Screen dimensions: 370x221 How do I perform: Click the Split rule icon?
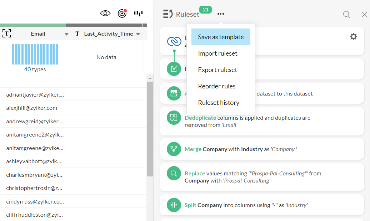(x=174, y=205)
